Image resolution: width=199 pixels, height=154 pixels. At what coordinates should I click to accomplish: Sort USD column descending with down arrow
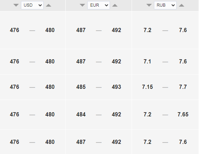point(16,5)
